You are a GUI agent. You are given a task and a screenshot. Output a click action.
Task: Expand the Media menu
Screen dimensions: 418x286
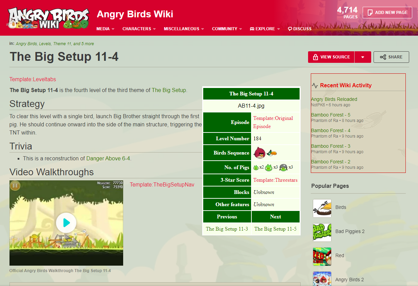pos(106,29)
